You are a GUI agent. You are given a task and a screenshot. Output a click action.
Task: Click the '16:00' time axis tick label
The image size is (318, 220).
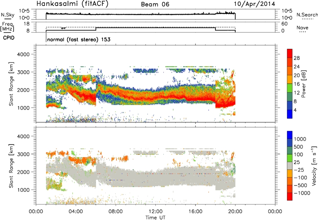(x=195, y=212)
